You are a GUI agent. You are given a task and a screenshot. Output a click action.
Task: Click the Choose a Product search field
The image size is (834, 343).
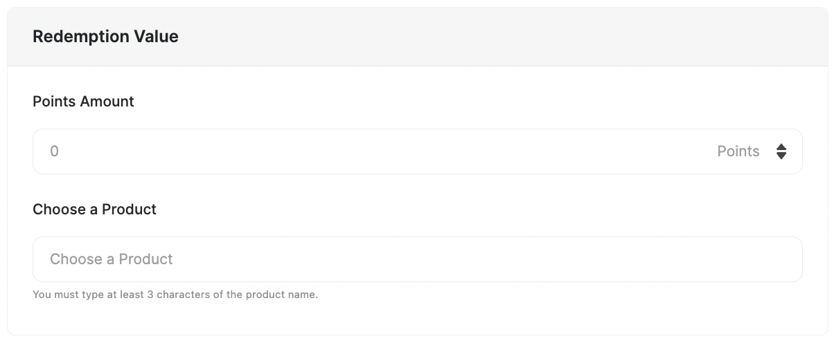[417, 259]
